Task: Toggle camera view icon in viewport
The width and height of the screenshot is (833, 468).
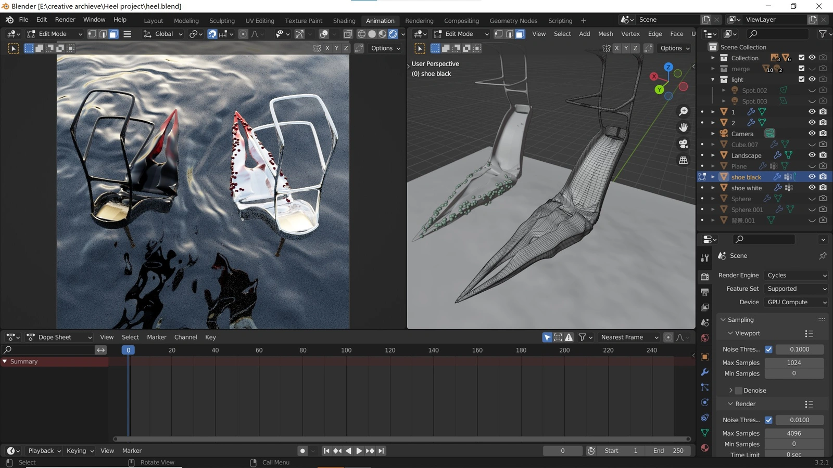Action: [684, 144]
